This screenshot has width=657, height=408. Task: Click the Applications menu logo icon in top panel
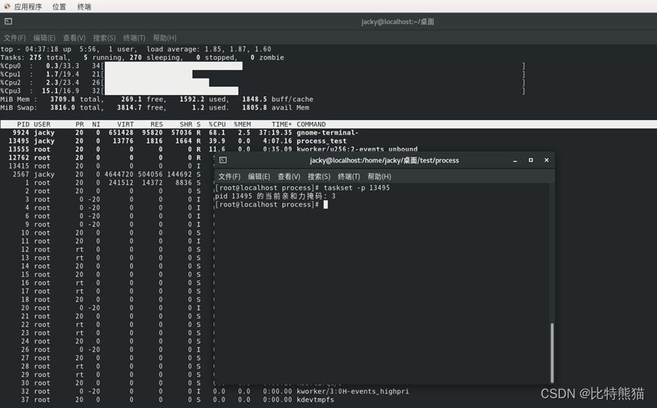pyautogui.click(x=7, y=6)
